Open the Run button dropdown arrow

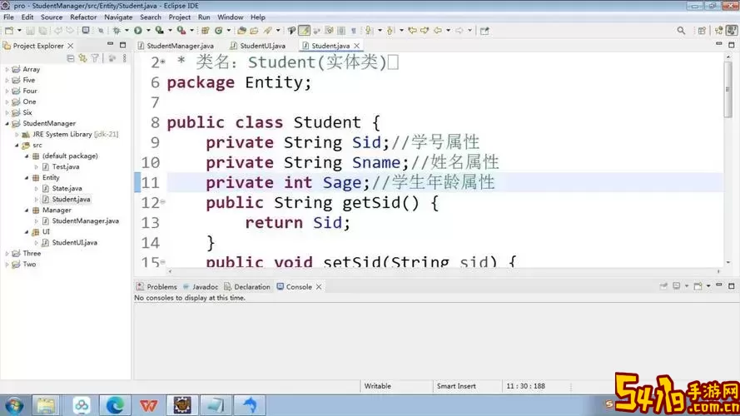click(x=148, y=31)
